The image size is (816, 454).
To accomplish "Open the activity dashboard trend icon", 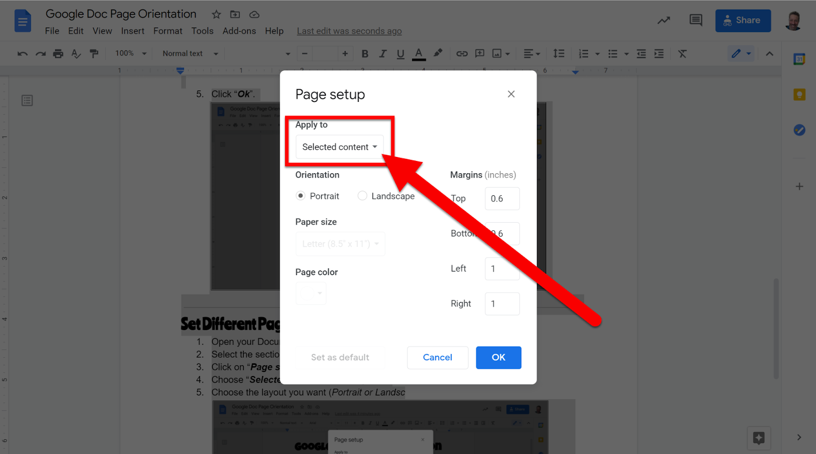I will pyautogui.click(x=664, y=20).
